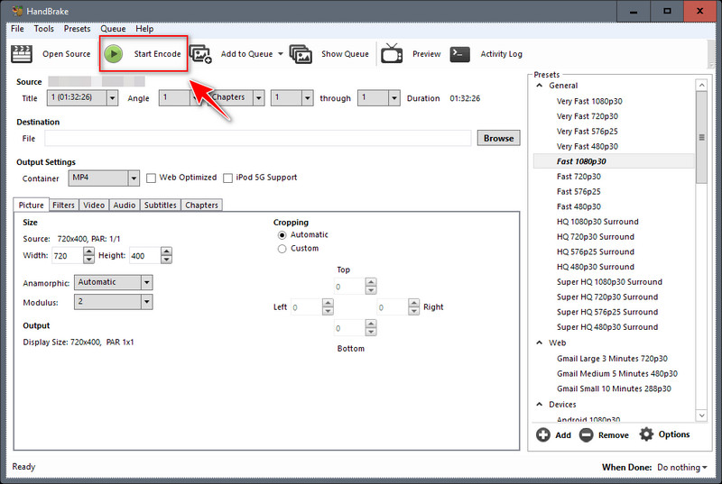This screenshot has width=722, height=484.
Task: Increase Width with the up stepper
Action: pos(88,251)
